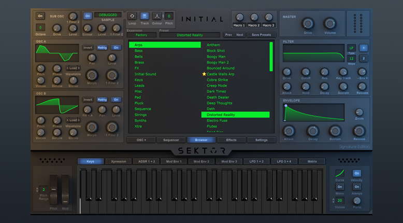Toggle the Always On switch
The height and width of the screenshot is (223, 403).
coord(357,187)
